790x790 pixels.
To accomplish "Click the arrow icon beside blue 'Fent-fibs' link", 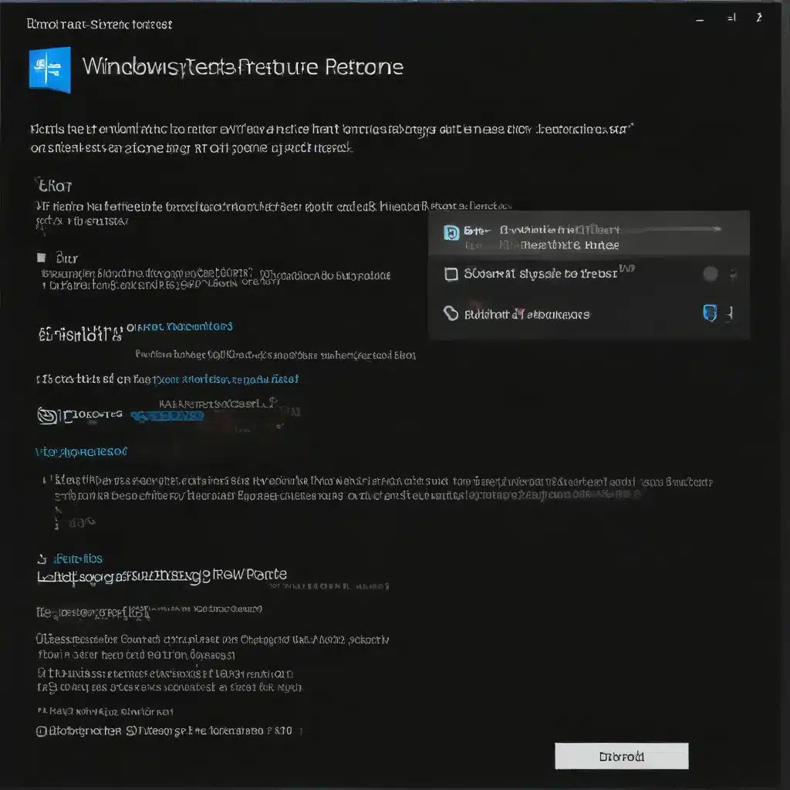I will tap(43, 559).
